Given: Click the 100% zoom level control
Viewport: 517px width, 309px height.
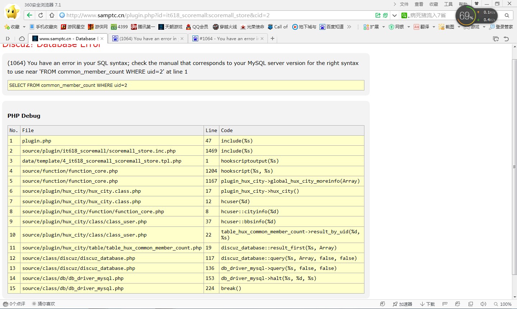Looking at the screenshot, I should [x=503, y=304].
